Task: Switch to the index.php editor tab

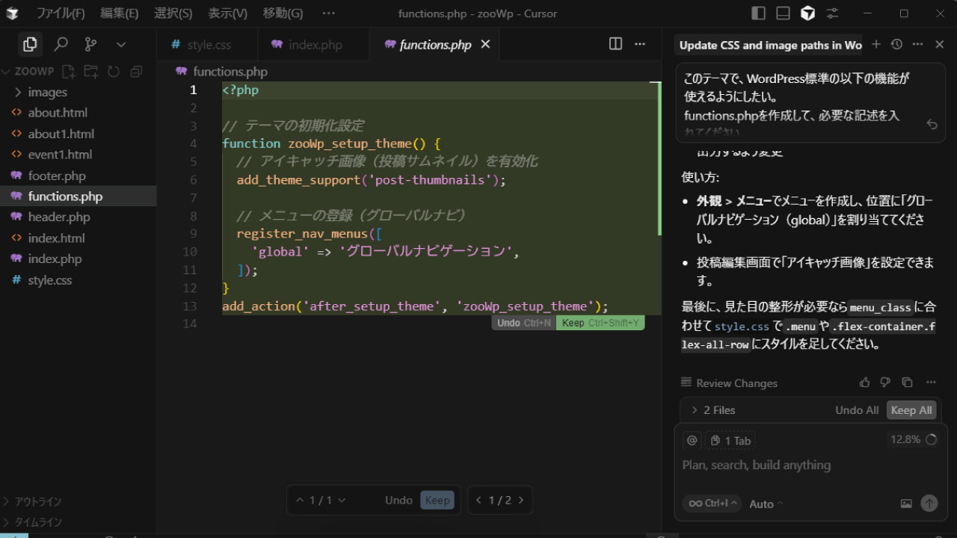Action: 314,45
